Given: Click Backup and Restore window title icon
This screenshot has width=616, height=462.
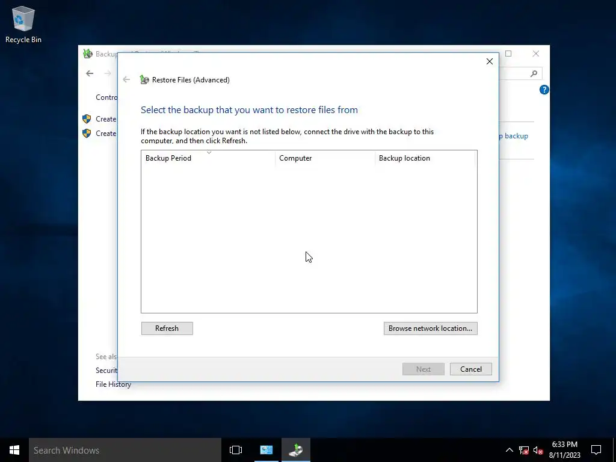Looking at the screenshot, I should pos(88,54).
